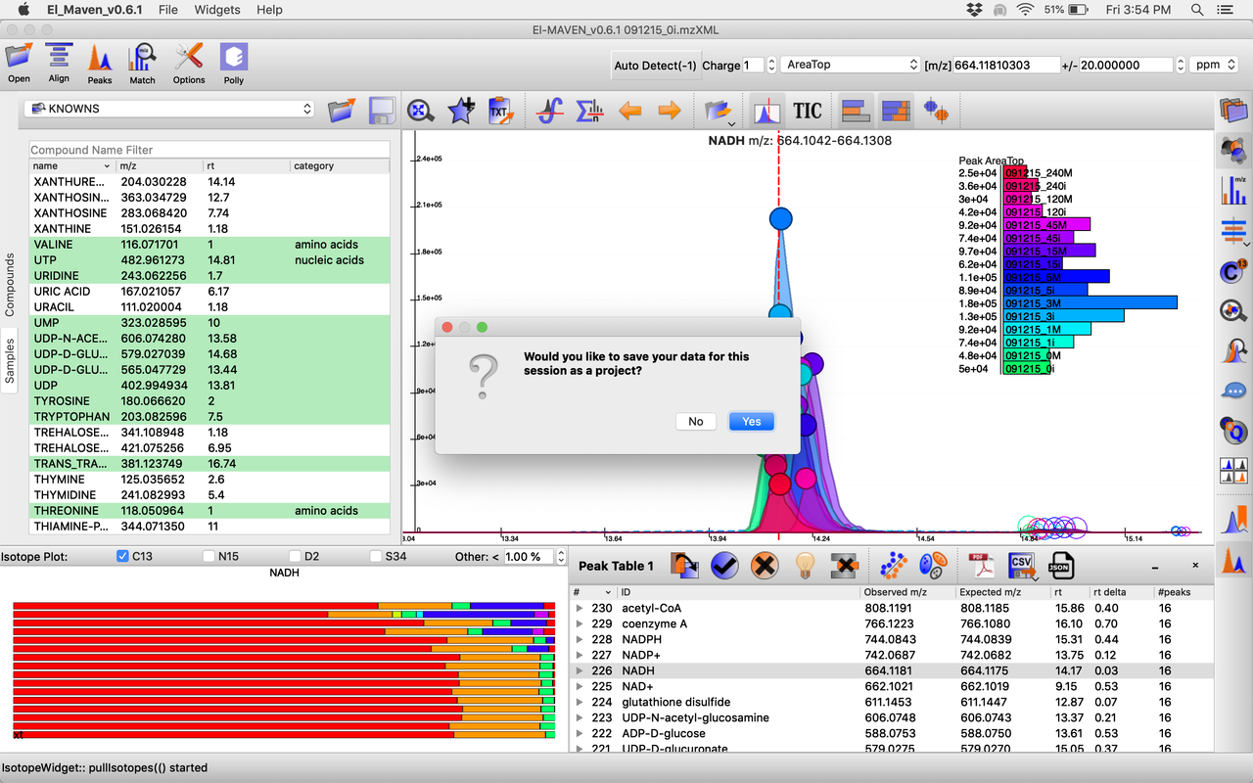Open the Help menu
The width and height of the screenshot is (1253, 783).
[x=269, y=10]
